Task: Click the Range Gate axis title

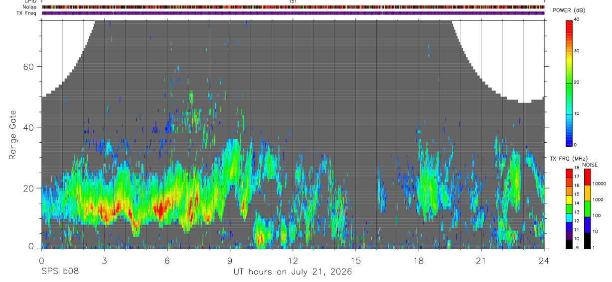Action: click(12, 135)
